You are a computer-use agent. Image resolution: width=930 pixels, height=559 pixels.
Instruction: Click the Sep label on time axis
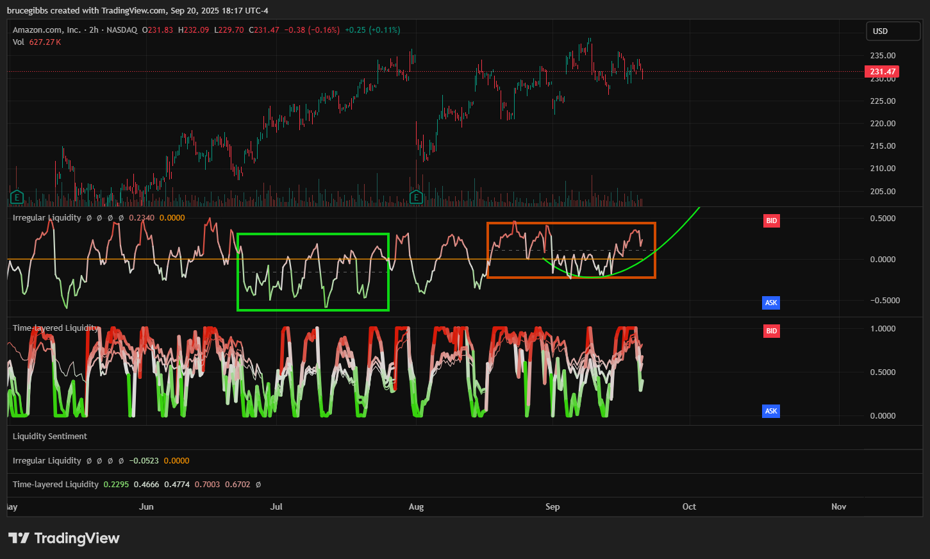point(552,506)
